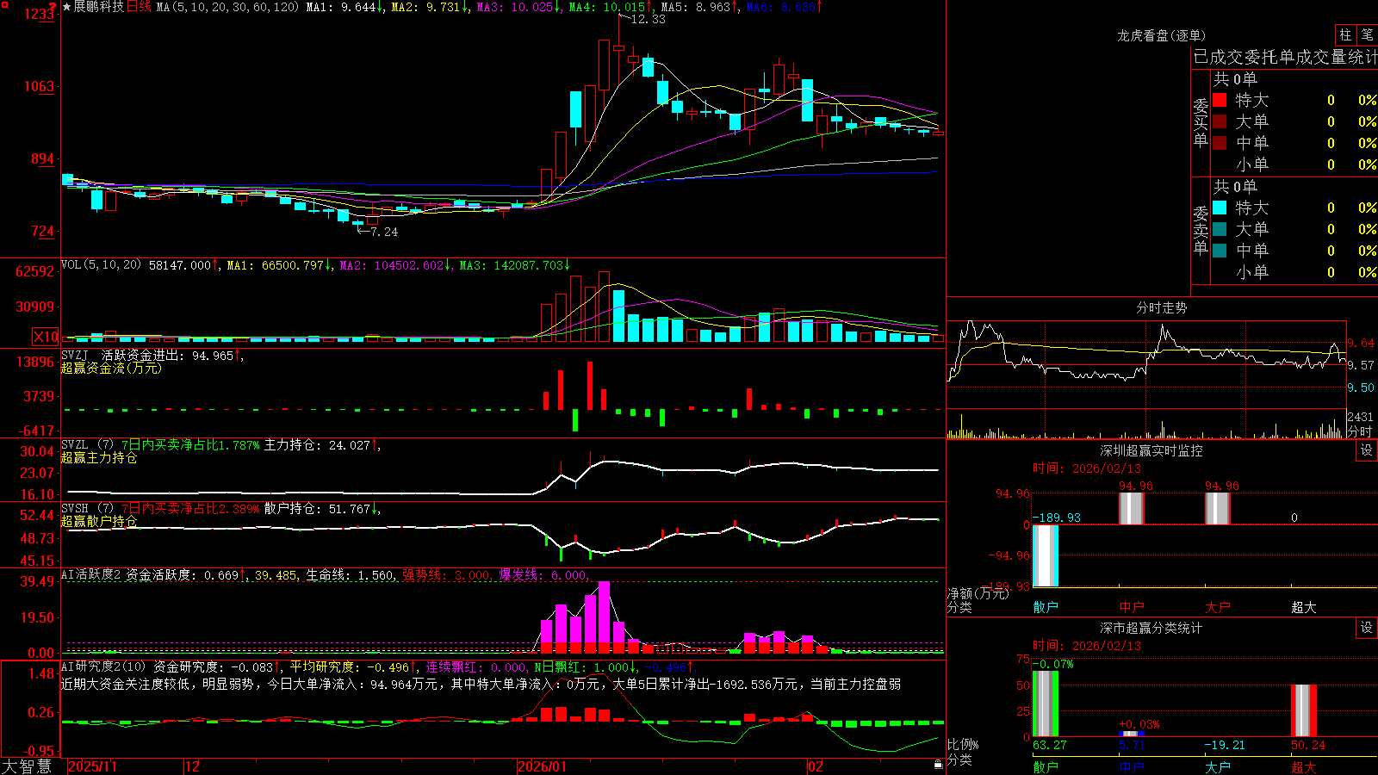This screenshot has height=775, width=1378.
Task: Click the 散户 category in 深圳超赢实时监控
Action: tap(1046, 607)
